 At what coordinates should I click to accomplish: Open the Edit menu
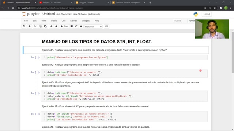(x=34, y=21)
